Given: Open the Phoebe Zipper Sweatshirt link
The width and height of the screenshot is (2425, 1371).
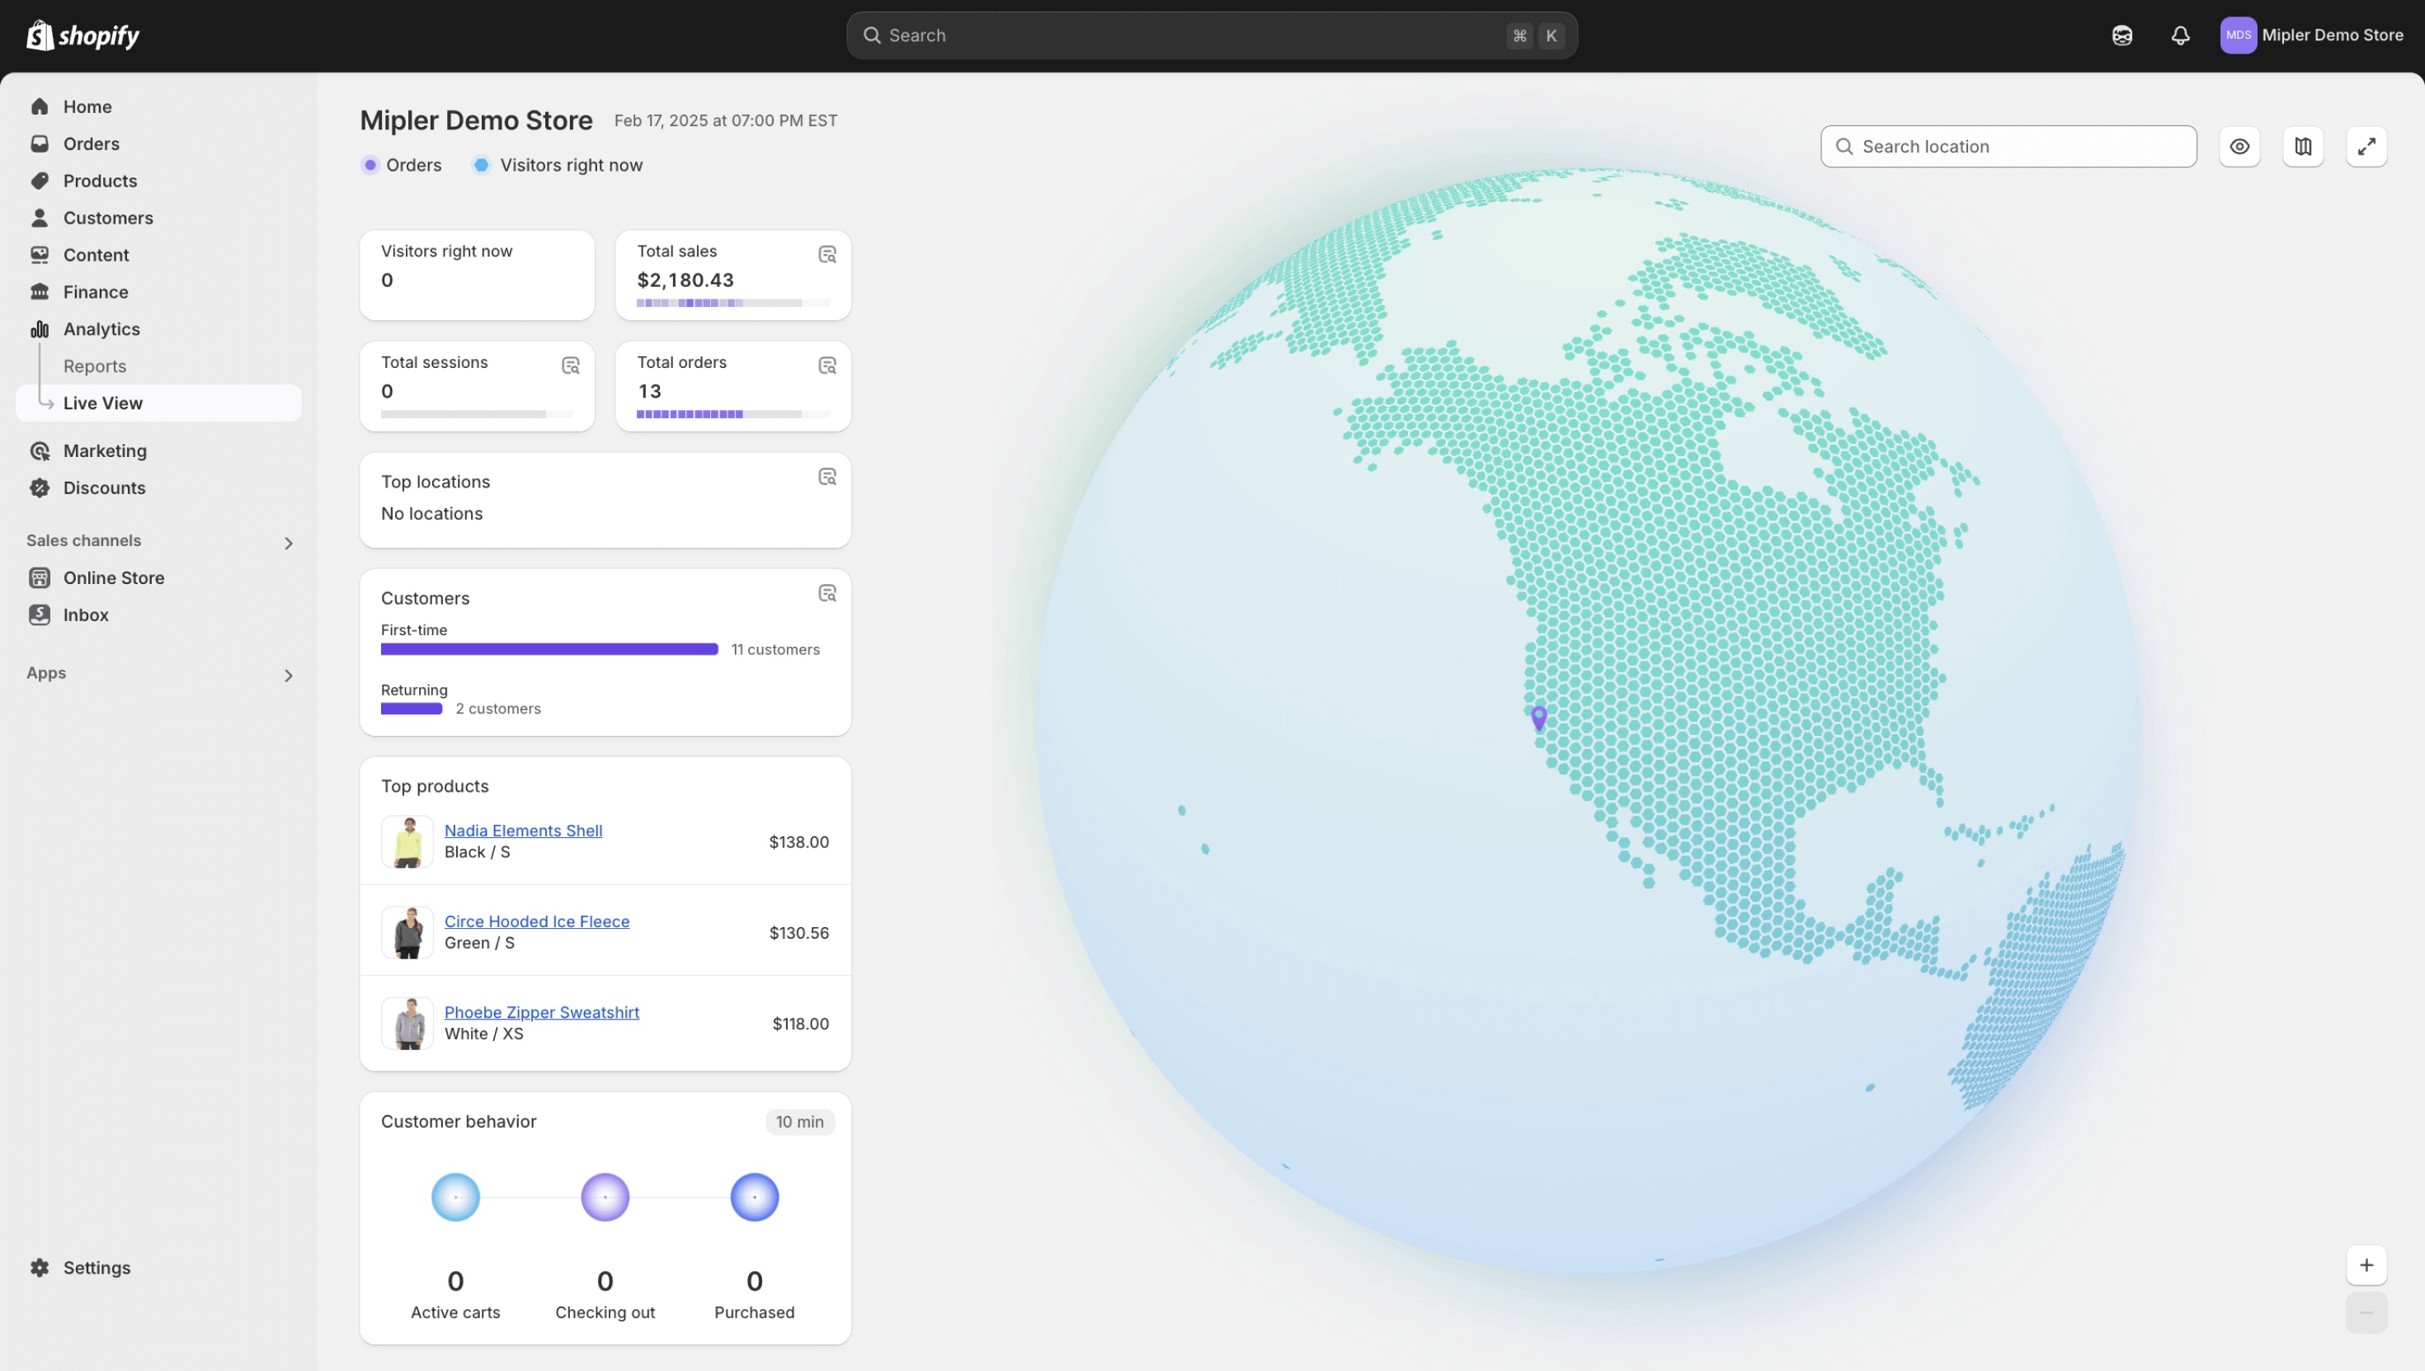Looking at the screenshot, I should (x=541, y=1012).
